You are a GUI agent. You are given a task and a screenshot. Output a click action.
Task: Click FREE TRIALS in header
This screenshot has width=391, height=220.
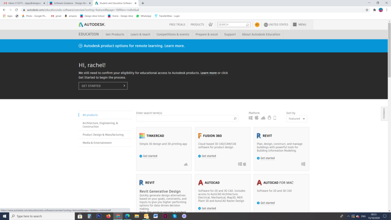tap(177, 25)
